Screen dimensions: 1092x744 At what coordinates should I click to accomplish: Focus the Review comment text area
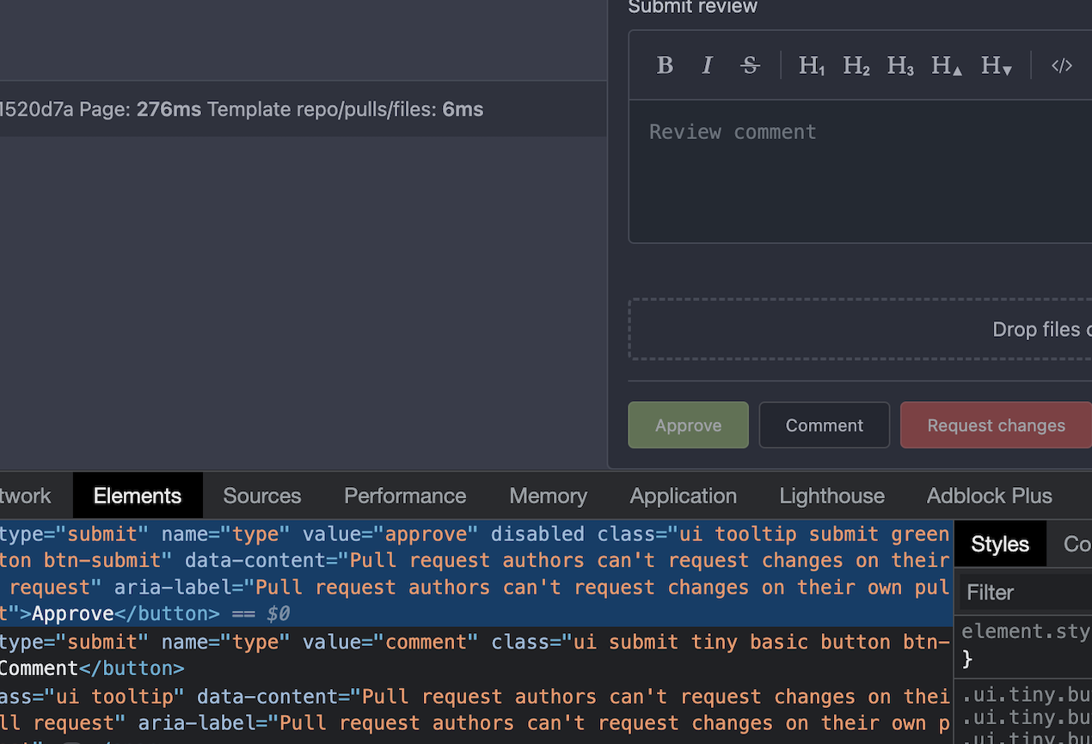point(860,171)
